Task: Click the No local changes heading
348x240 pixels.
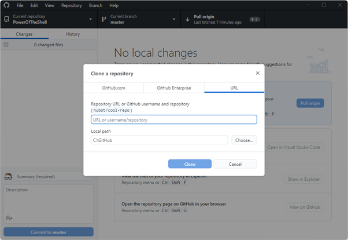Action: click(156, 53)
